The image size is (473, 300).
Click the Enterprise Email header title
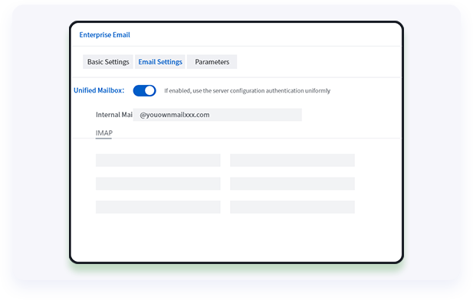pos(105,34)
